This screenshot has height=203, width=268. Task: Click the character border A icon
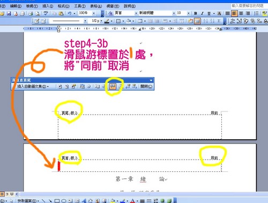click(219, 13)
